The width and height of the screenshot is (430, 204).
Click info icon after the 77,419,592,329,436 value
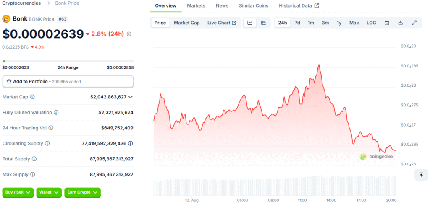point(131,143)
